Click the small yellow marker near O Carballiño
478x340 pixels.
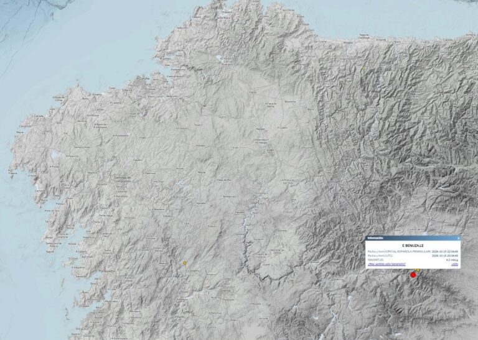[x=184, y=263]
